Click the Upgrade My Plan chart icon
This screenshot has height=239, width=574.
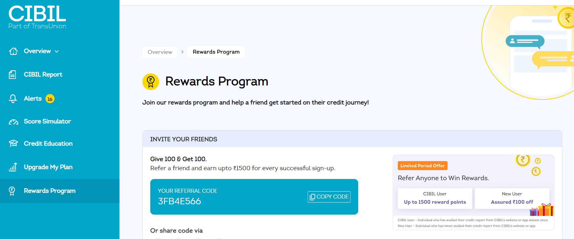pos(13,167)
